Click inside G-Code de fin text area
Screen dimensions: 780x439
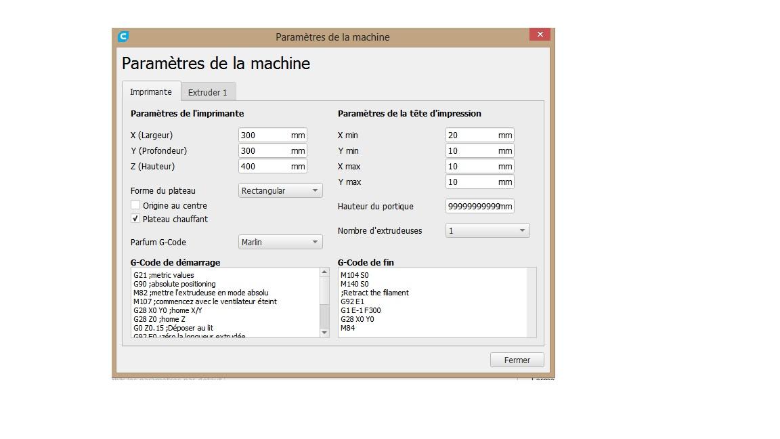coord(433,303)
